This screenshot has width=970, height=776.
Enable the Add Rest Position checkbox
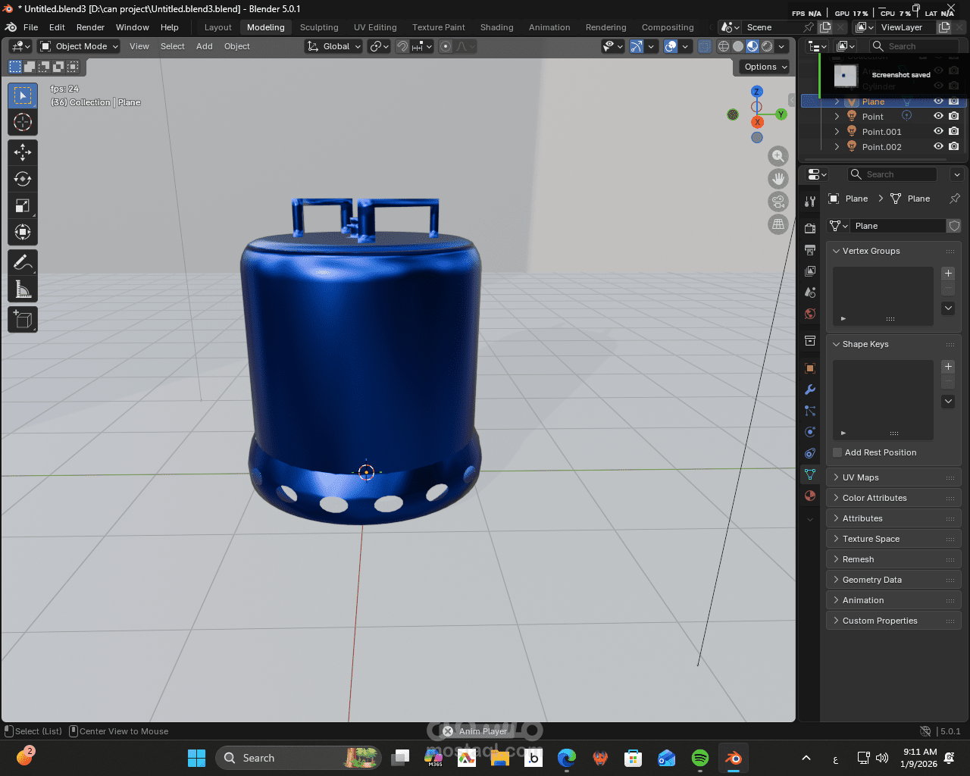click(x=837, y=452)
